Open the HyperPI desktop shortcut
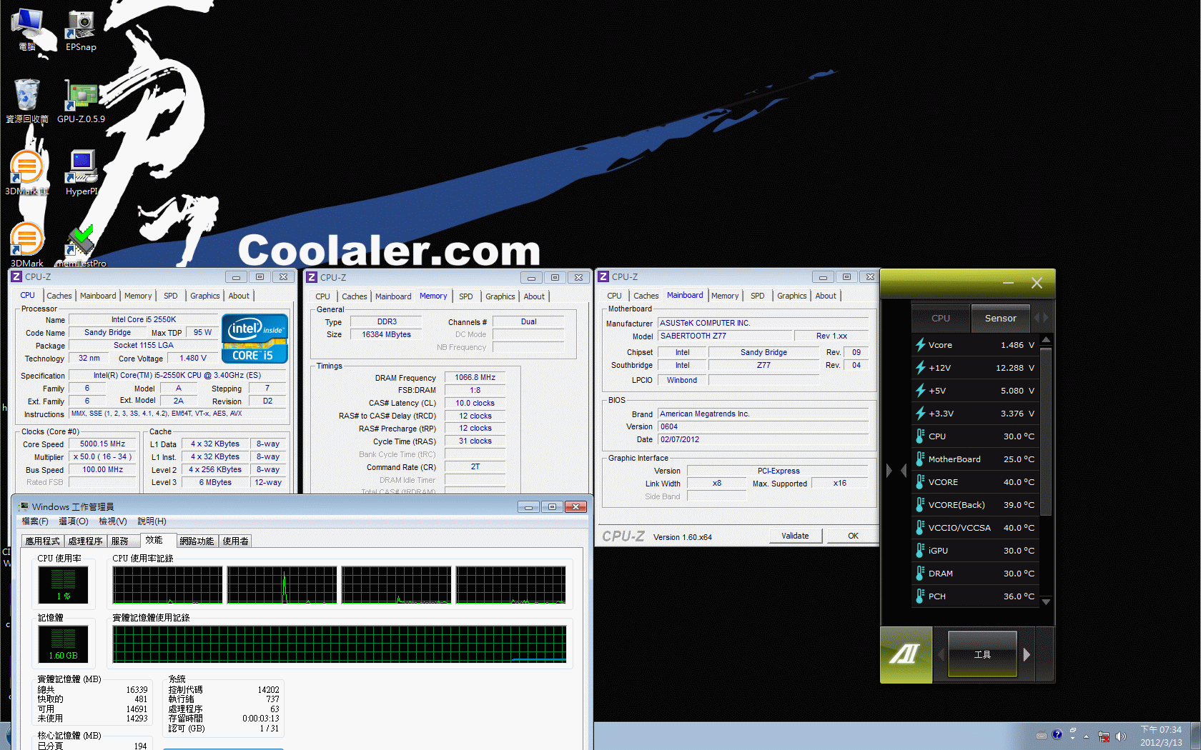The image size is (1201, 750). pyautogui.click(x=81, y=173)
